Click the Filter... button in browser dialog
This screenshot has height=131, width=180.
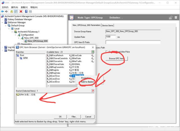74,117
